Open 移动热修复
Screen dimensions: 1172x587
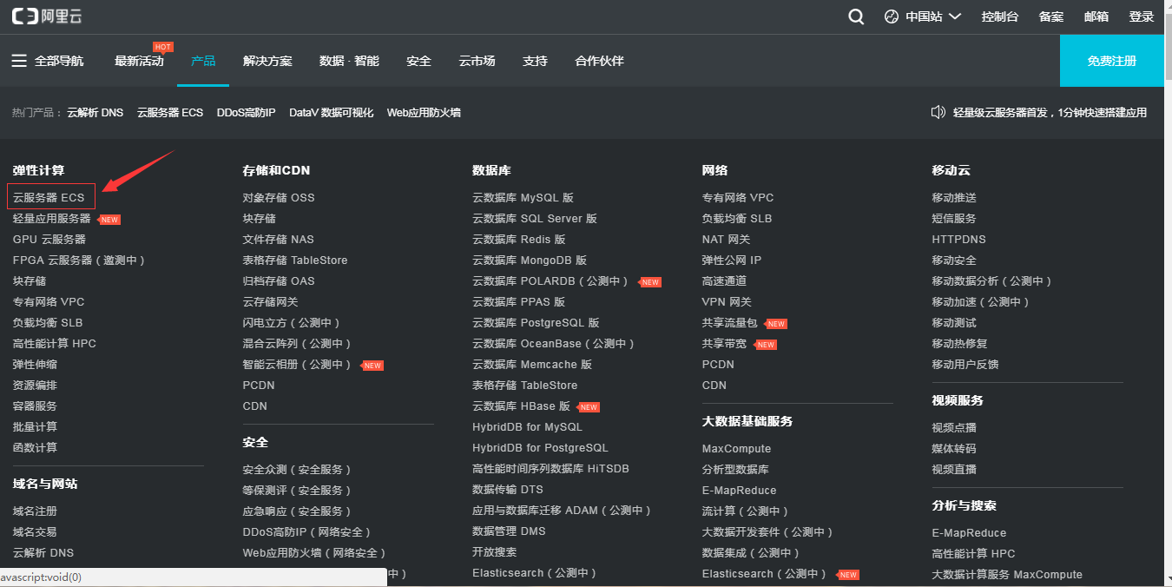click(959, 344)
